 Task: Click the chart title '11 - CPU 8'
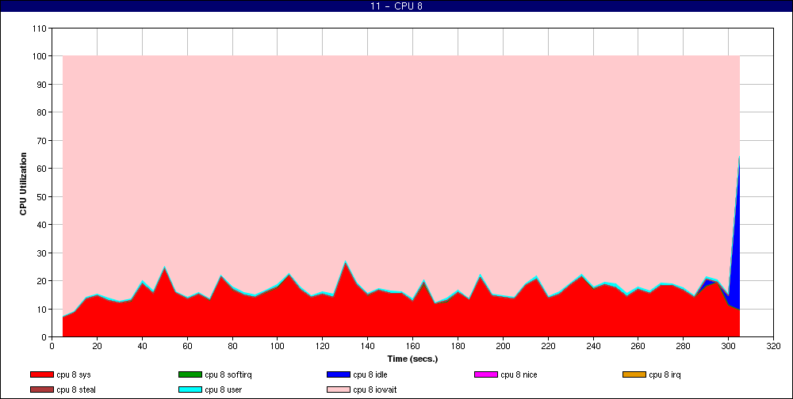tap(396, 6)
